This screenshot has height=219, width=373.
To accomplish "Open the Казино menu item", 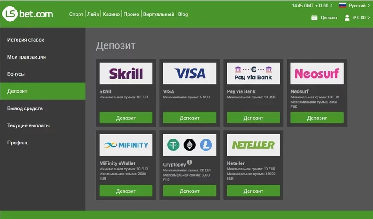I will point(111,14).
